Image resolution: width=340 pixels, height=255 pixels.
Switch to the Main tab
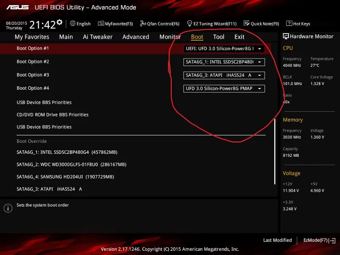click(x=66, y=37)
